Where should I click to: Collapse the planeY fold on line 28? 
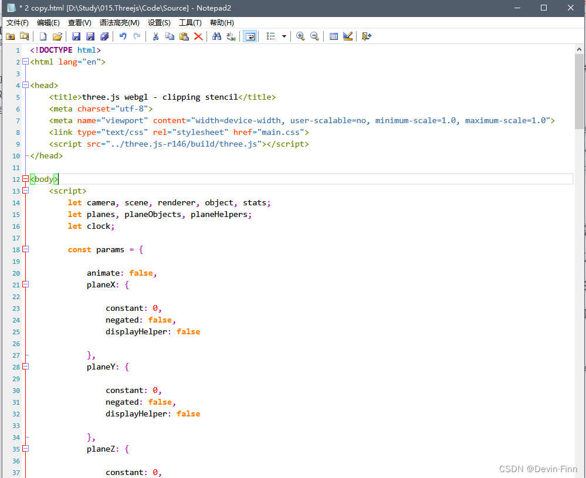tap(25, 366)
